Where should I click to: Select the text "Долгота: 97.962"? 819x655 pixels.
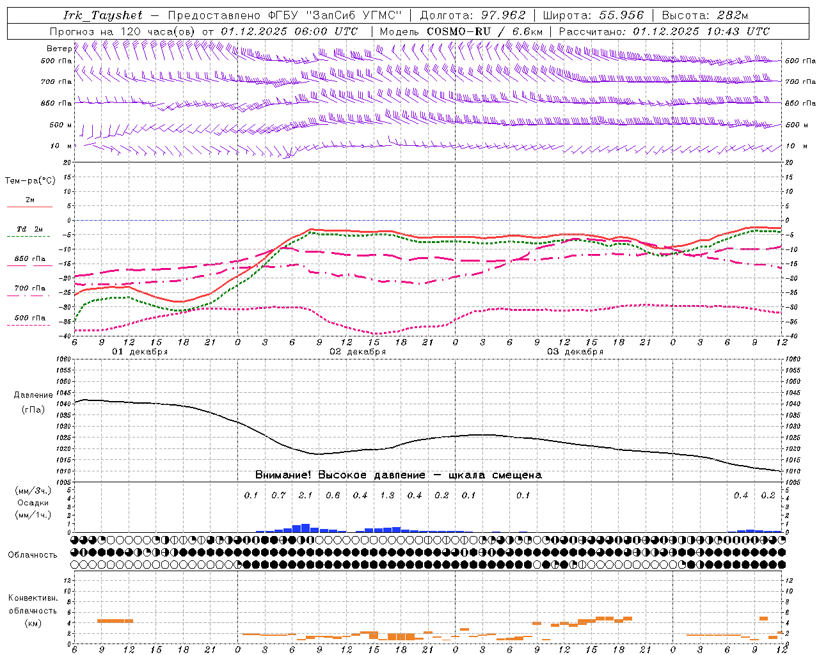tap(473, 15)
